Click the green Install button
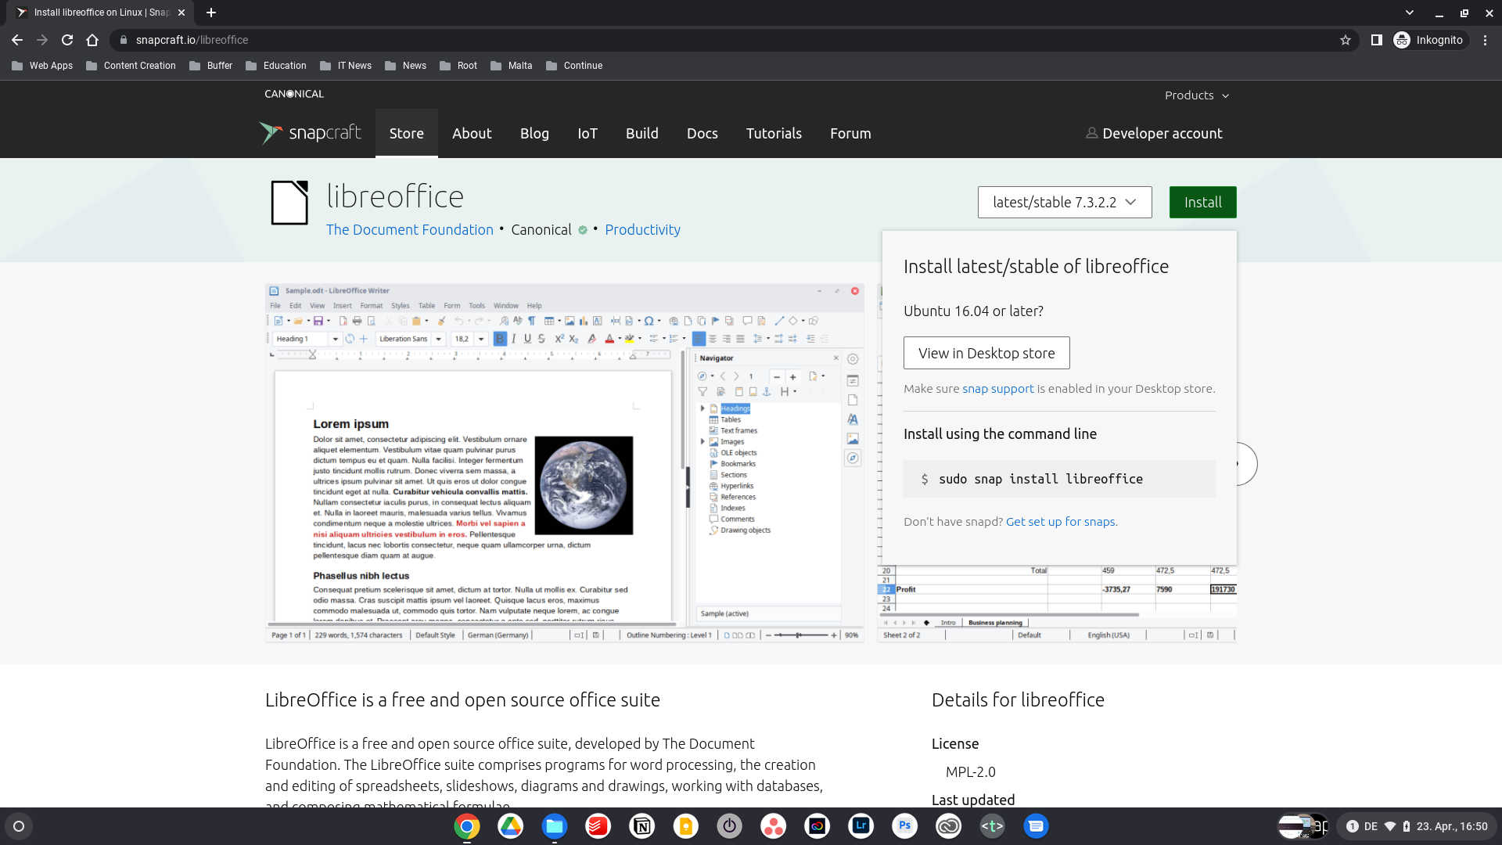 tap(1202, 203)
